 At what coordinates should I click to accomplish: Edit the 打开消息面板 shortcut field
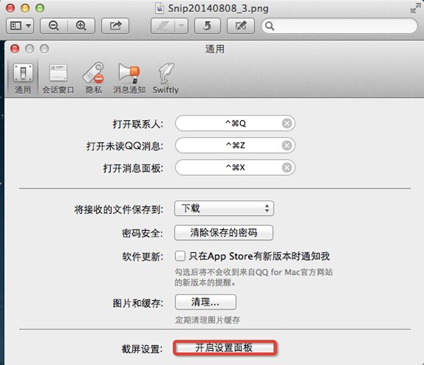pyautogui.click(x=235, y=168)
